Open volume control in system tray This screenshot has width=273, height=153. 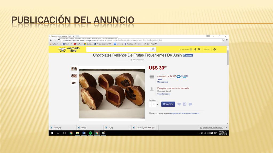(x=208, y=133)
